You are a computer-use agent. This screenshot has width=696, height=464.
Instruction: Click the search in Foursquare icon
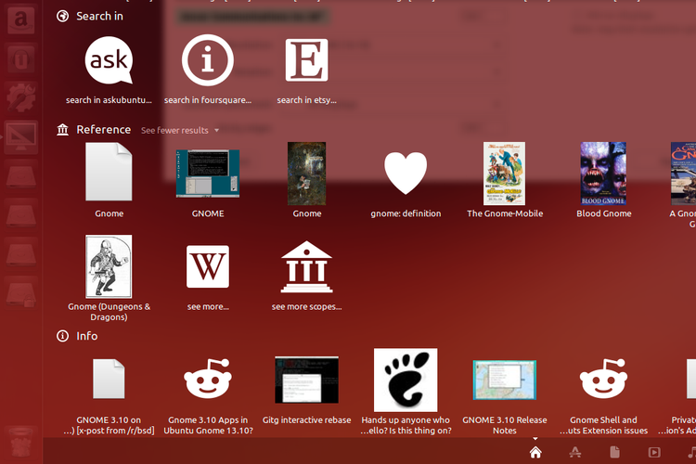pos(208,61)
